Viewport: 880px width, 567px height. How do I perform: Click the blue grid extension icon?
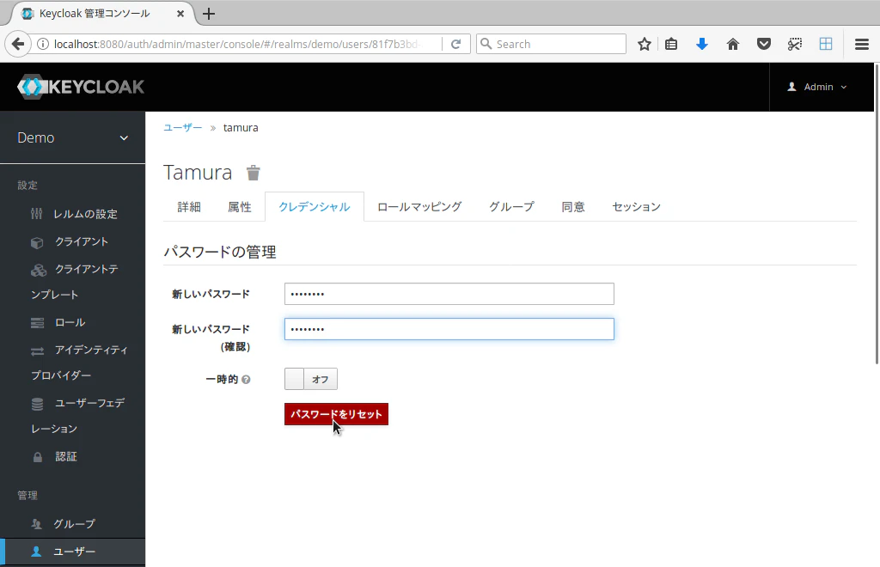pyautogui.click(x=826, y=44)
